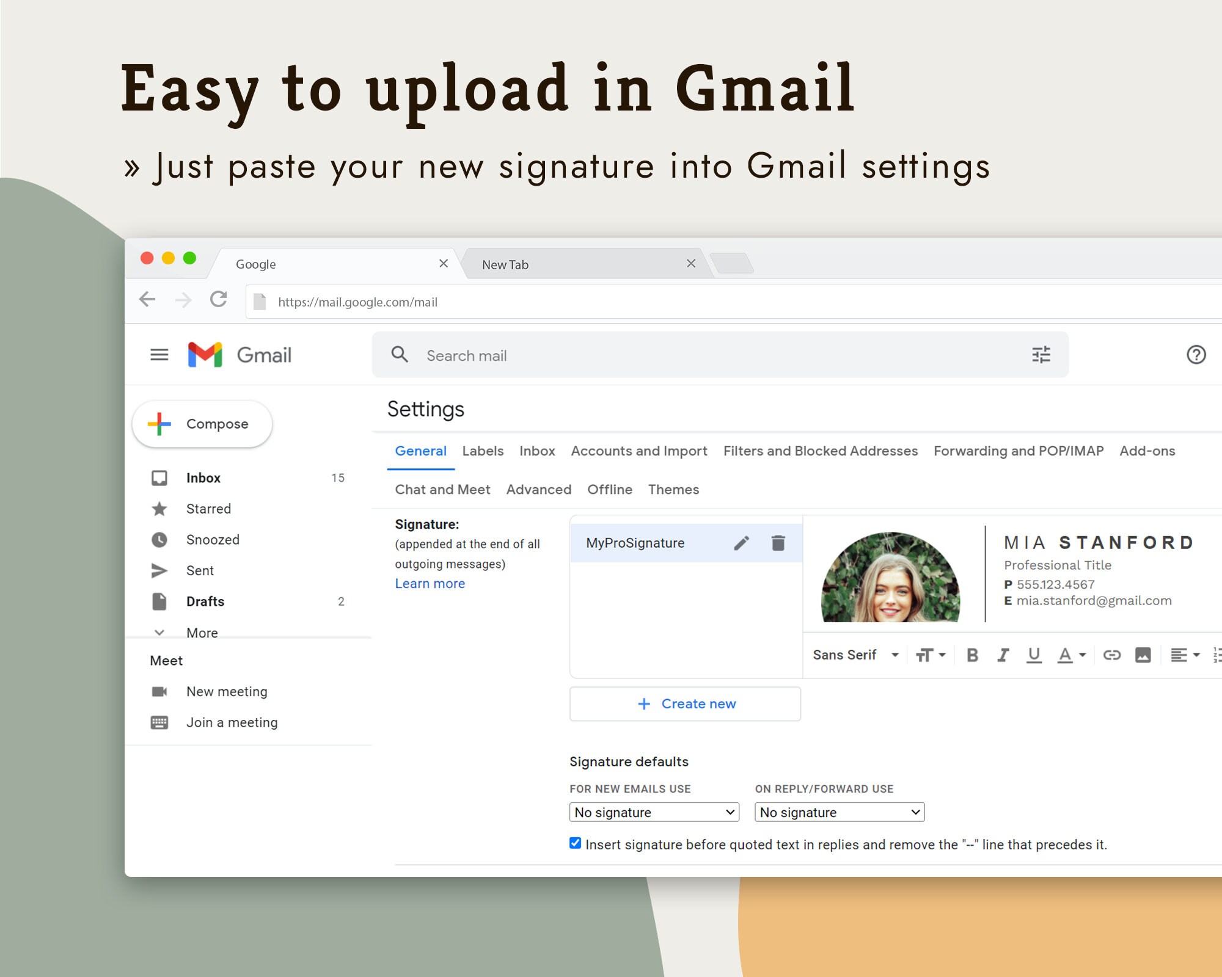The width and height of the screenshot is (1222, 977).
Task: Click Create new signature
Action: click(x=684, y=703)
